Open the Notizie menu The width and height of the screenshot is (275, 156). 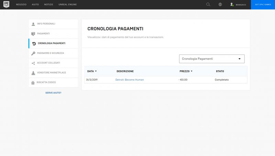coord(48,4)
